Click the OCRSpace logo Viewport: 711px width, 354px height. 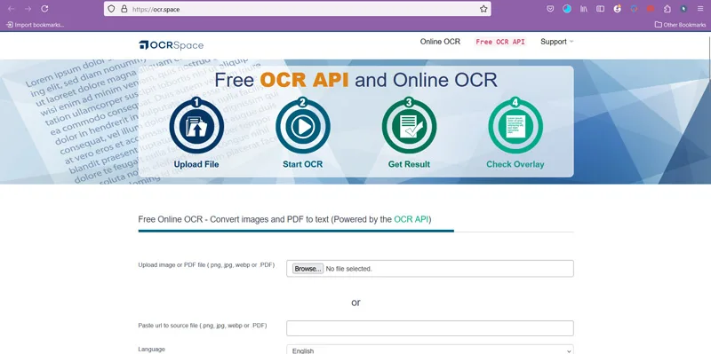171,45
